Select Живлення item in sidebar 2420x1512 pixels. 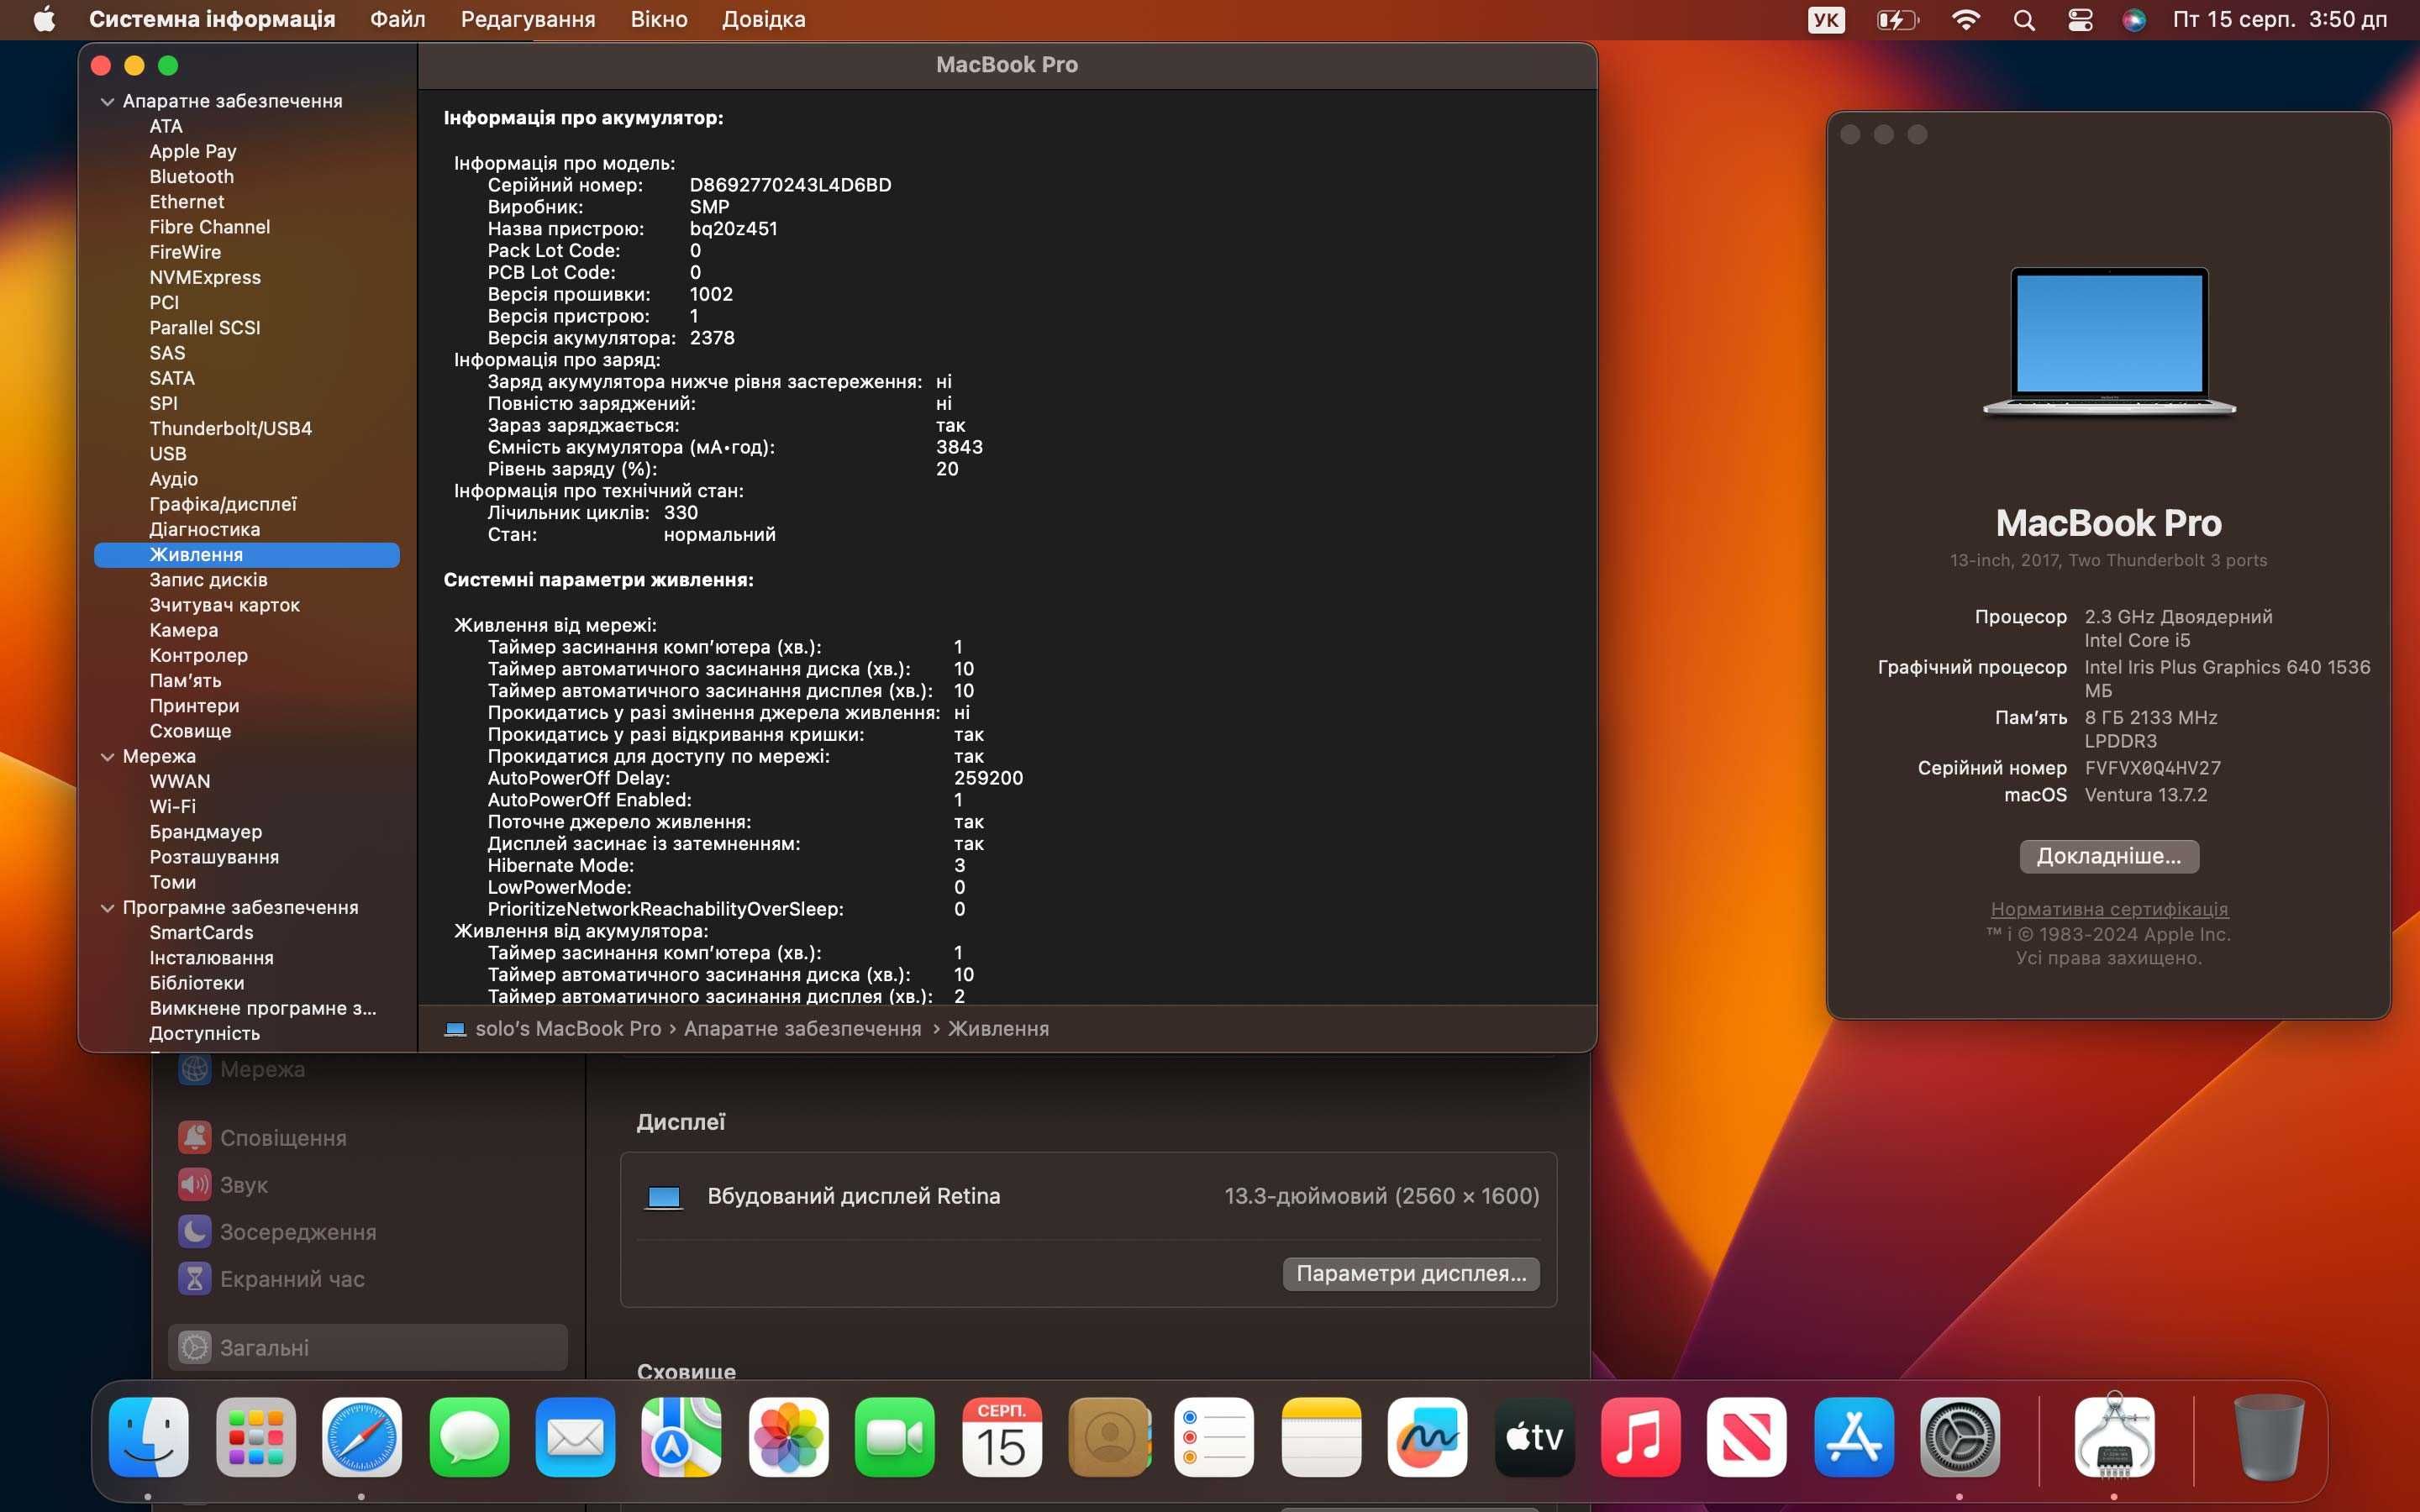(x=246, y=555)
